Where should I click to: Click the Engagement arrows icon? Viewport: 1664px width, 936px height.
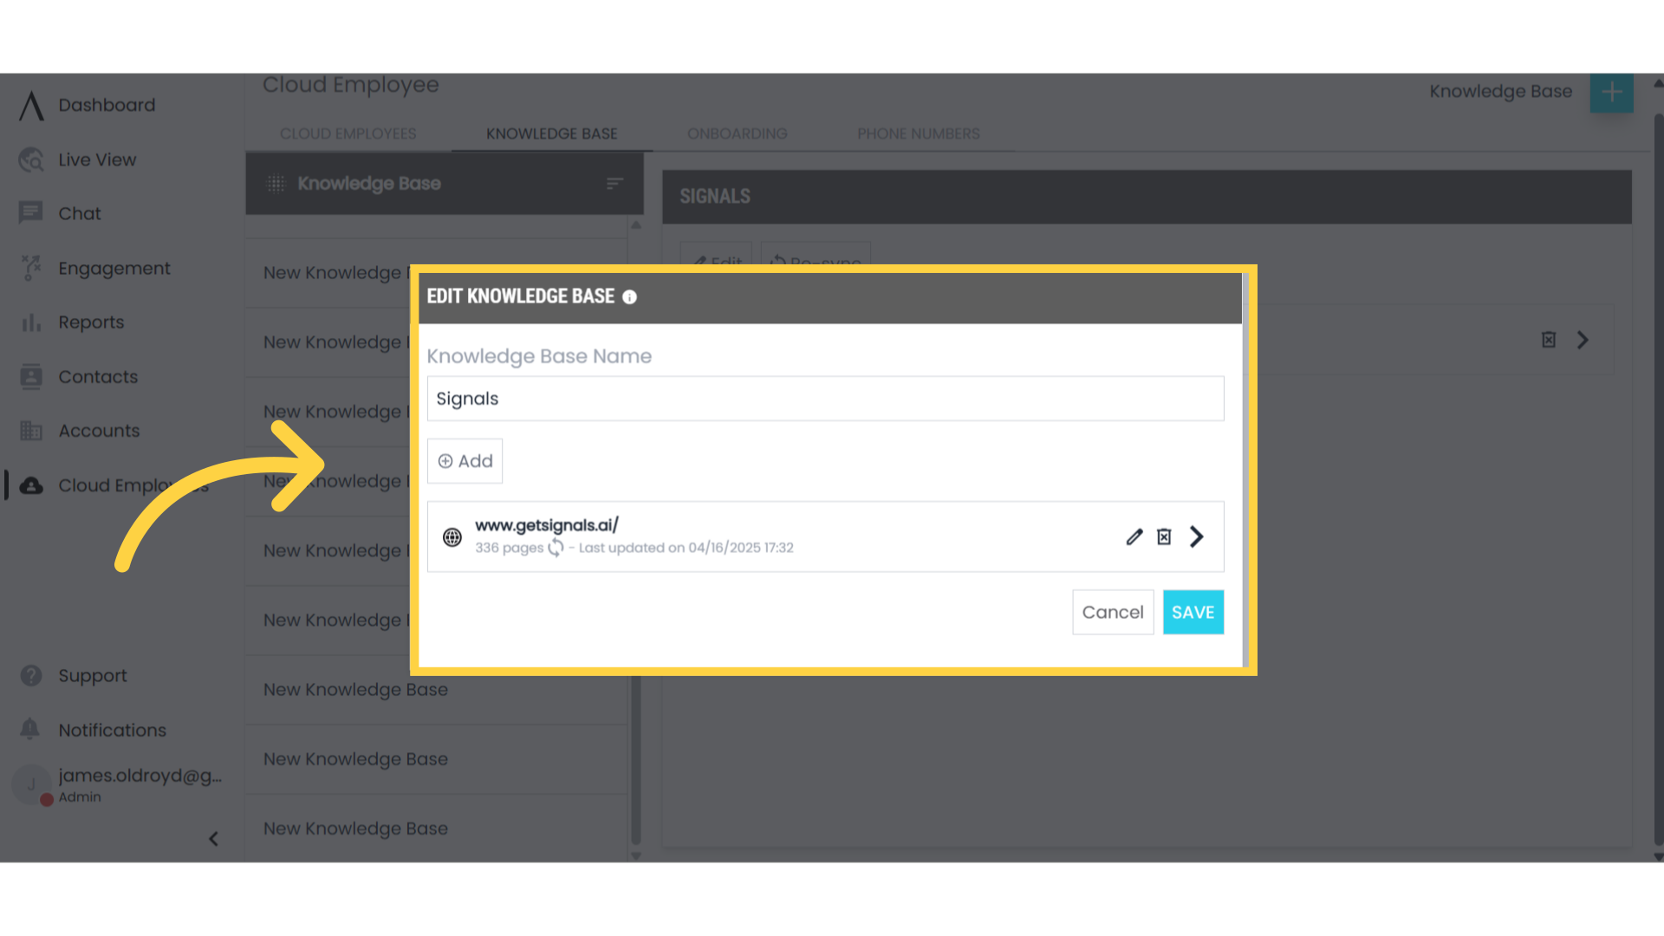pos(31,268)
